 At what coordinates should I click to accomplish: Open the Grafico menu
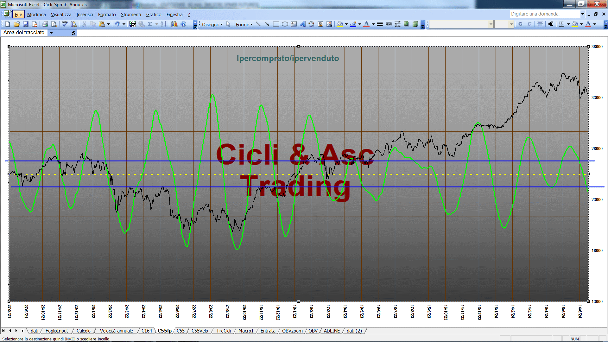[x=154, y=14]
